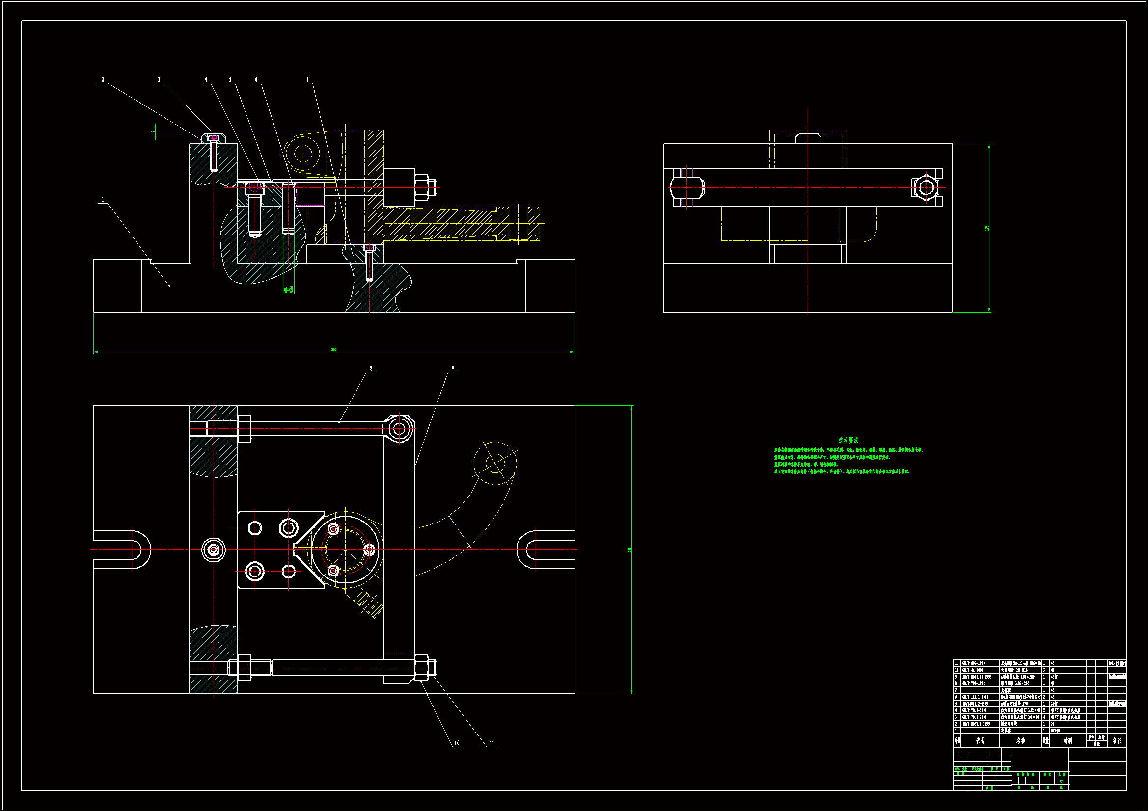Select HT200 material cell in row 1
Viewport: 1148px width, 811px height.
pos(1055,731)
